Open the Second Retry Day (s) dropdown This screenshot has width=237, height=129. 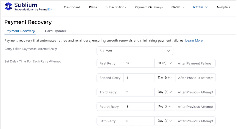(x=165, y=78)
